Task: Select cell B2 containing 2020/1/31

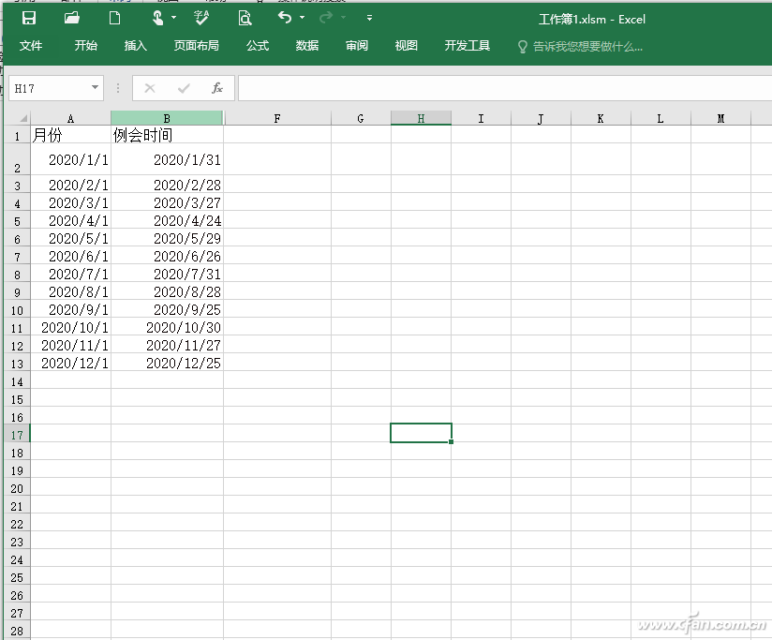Action: point(167,159)
